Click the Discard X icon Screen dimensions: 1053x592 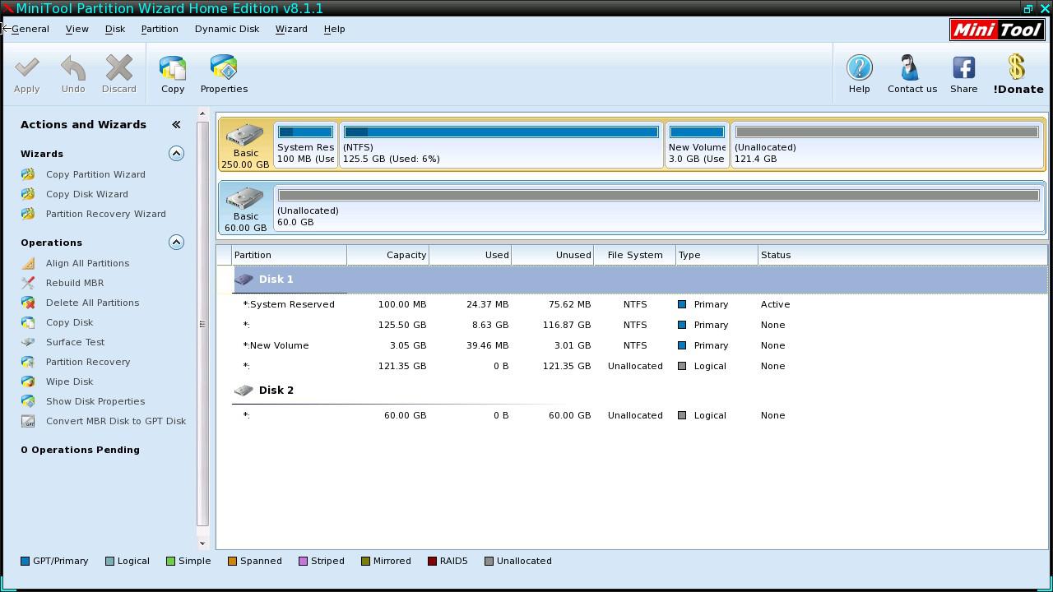coord(119,67)
